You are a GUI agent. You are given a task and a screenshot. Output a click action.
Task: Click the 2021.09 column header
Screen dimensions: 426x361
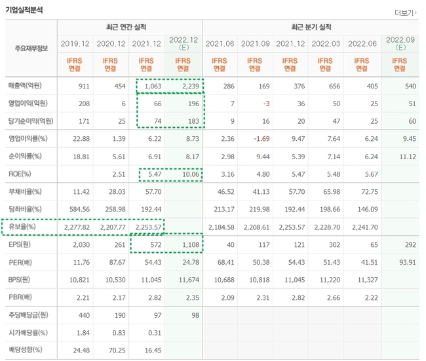(256, 44)
